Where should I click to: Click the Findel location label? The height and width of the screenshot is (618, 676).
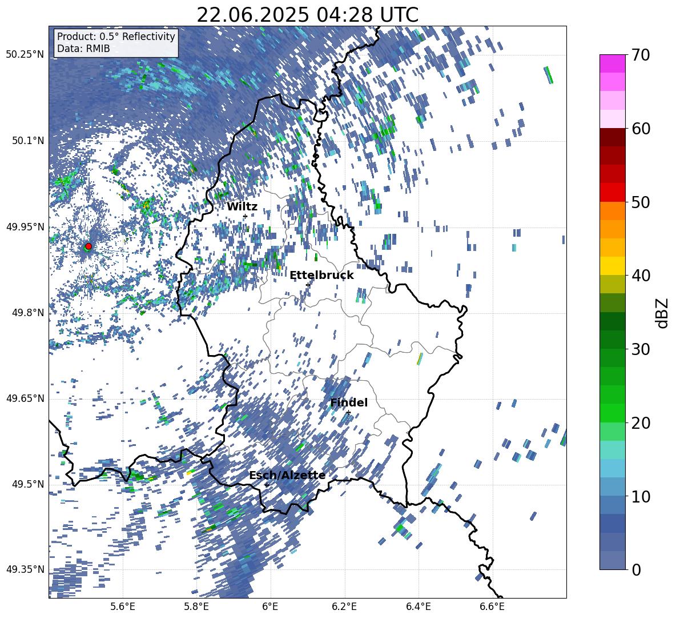point(349,402)
